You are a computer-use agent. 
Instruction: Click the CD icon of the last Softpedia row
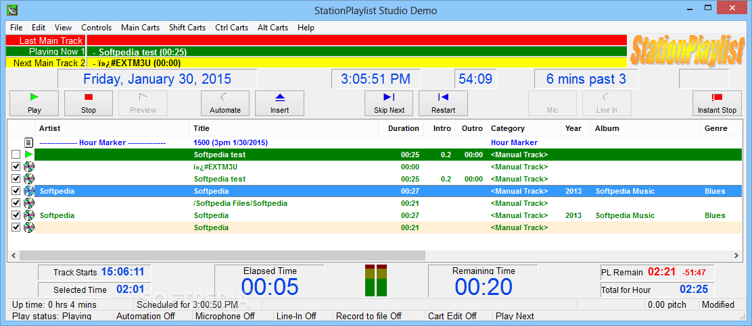(29, 227)
